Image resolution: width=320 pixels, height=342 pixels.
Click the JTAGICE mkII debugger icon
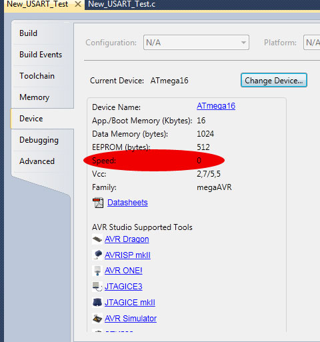(97, 303)
